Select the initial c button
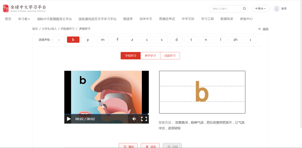The image size is (302, 148). [147, 40]
